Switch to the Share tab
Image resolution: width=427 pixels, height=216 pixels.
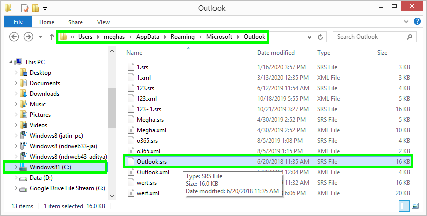pyautogui.click(x=76, y=22)
